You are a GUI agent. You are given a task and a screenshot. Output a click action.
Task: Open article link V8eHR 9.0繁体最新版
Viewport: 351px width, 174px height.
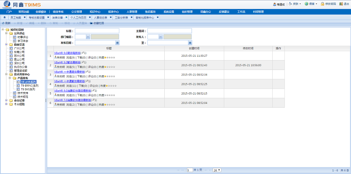(x=67, y=62)
